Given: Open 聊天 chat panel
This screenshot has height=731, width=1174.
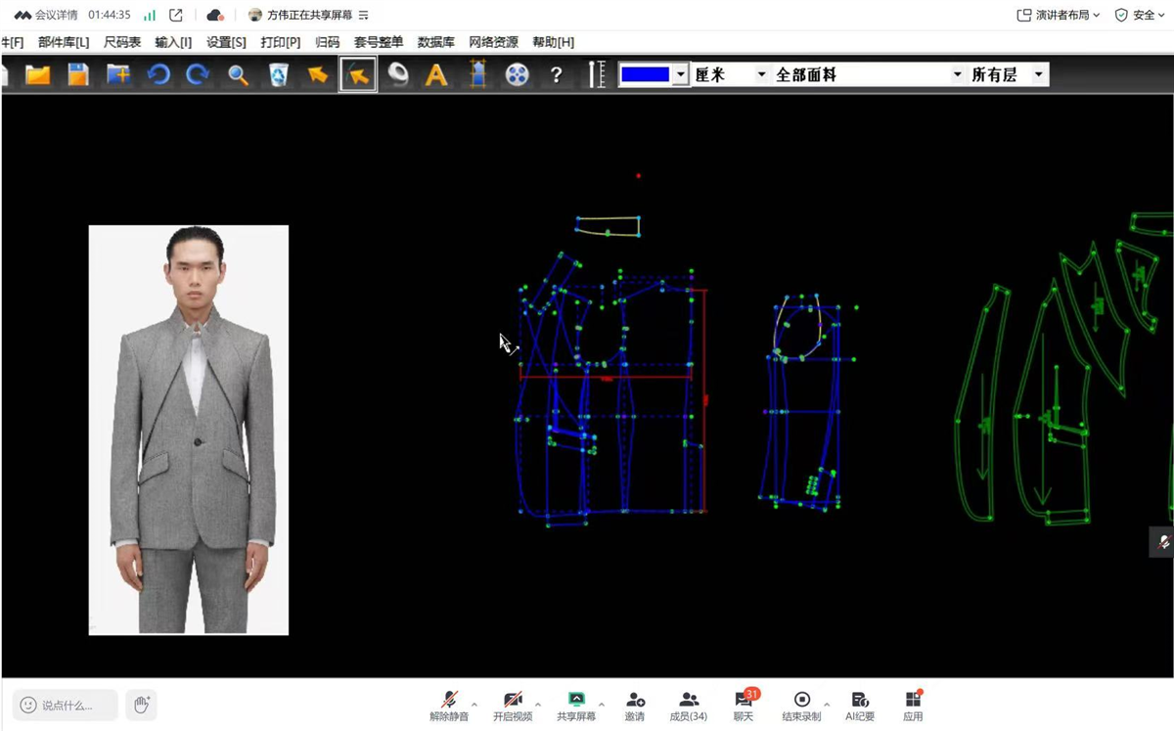Looking at the screenshot, I should (744, 706).
